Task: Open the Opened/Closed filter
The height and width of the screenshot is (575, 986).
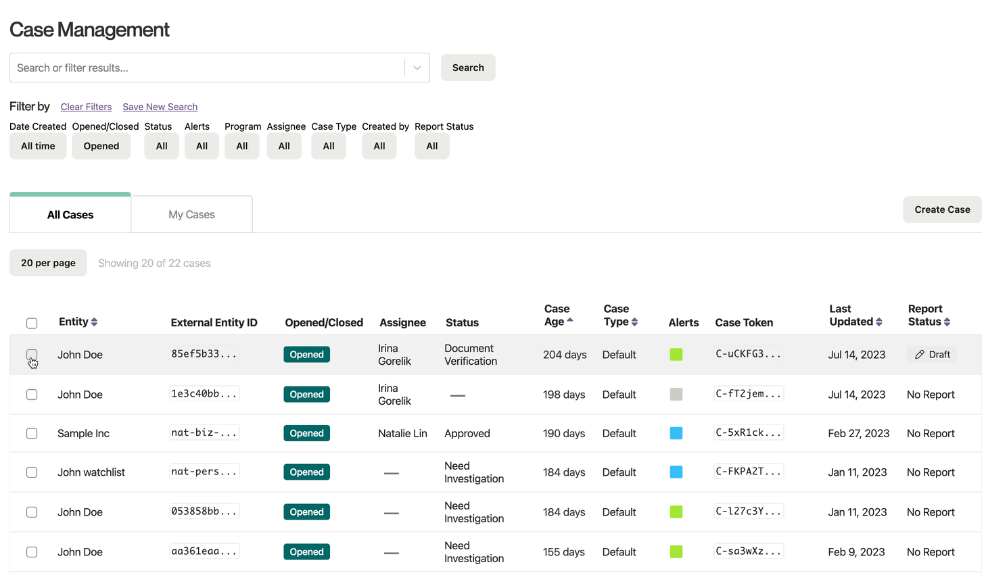Action: tap(101, 146)
